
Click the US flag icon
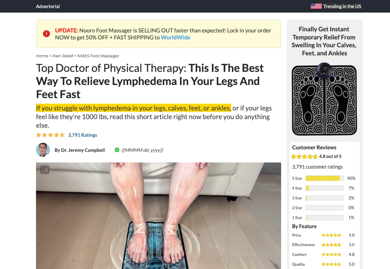pos(316,6)
